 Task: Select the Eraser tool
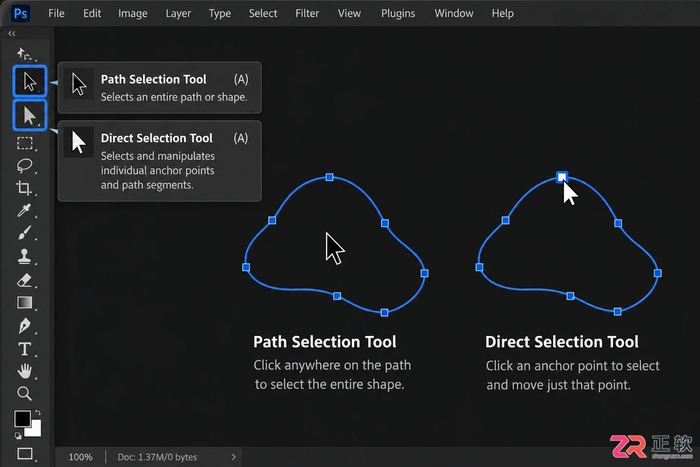24,280
